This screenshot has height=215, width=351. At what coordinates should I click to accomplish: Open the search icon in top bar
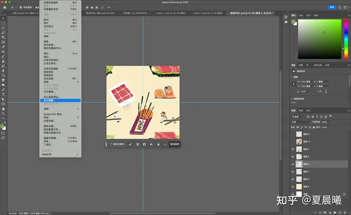[x=340, y=7]
